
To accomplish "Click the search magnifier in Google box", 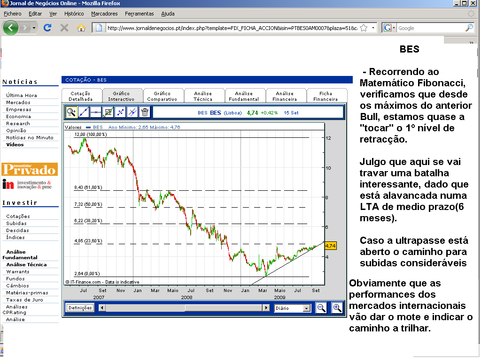I will pyautogui.click(x=469, y=28).
